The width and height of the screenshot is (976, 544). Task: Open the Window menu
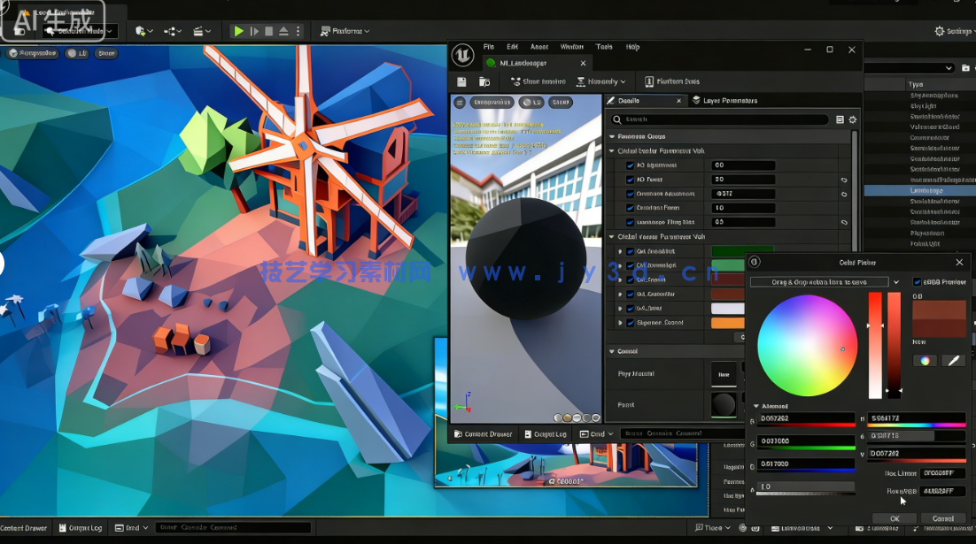coord(571,47)
